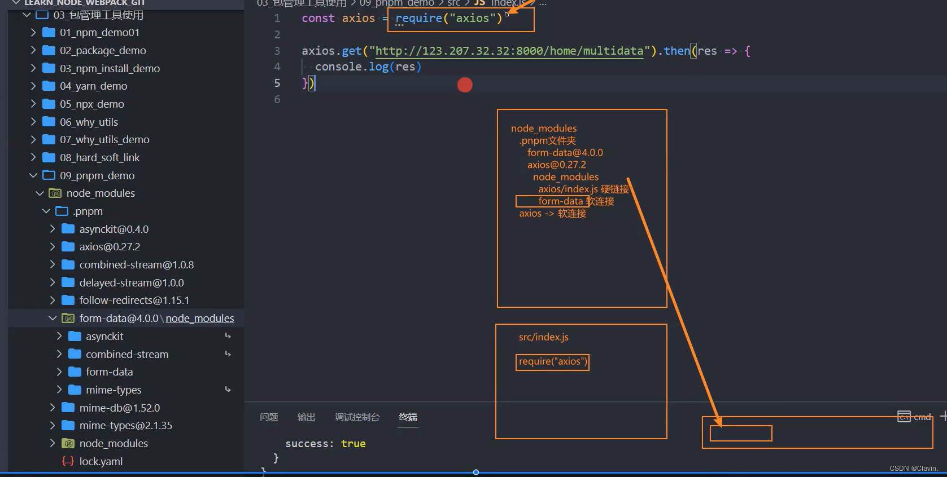Click the require("axios") call in line 1
The width and height of the screenshot is (947, 477).
click(x=449, y=19)
